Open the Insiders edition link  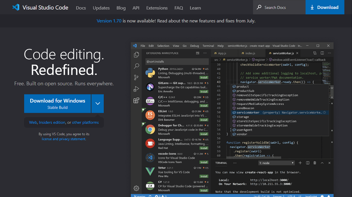(52, 122)
